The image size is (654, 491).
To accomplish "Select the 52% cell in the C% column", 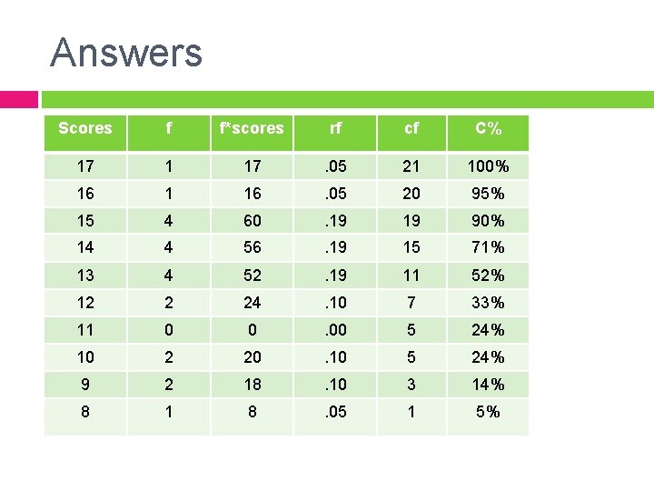I will 488,276.
